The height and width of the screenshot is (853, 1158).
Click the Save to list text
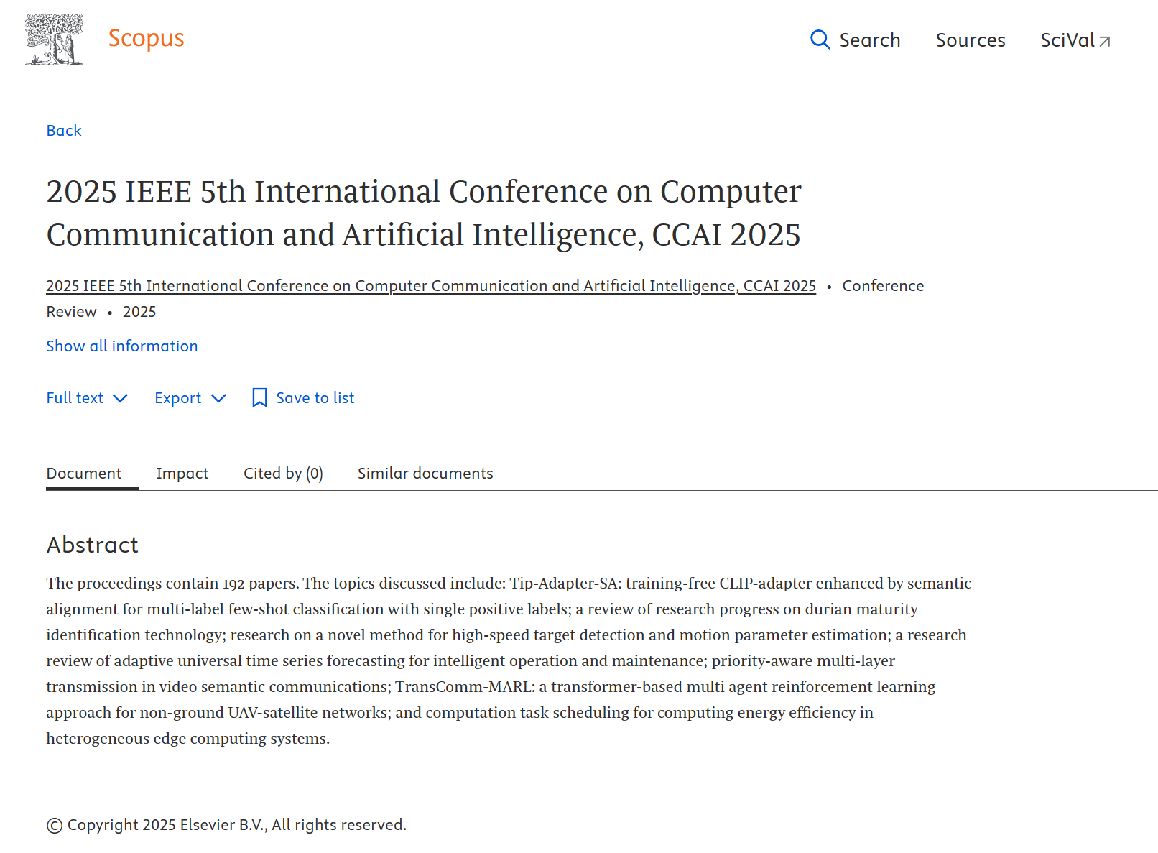click(x=315, y=398)
